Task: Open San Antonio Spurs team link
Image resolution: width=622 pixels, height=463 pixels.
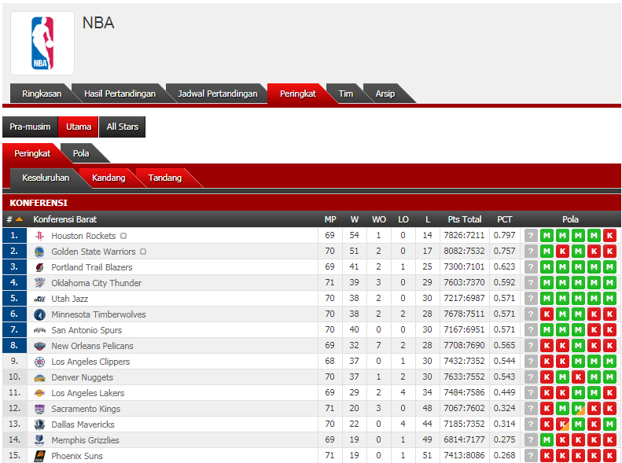Action: click(86, 330)
